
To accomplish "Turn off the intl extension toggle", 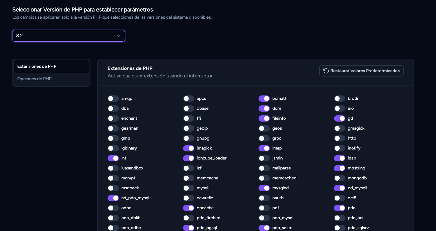I will tap(113, 158).
